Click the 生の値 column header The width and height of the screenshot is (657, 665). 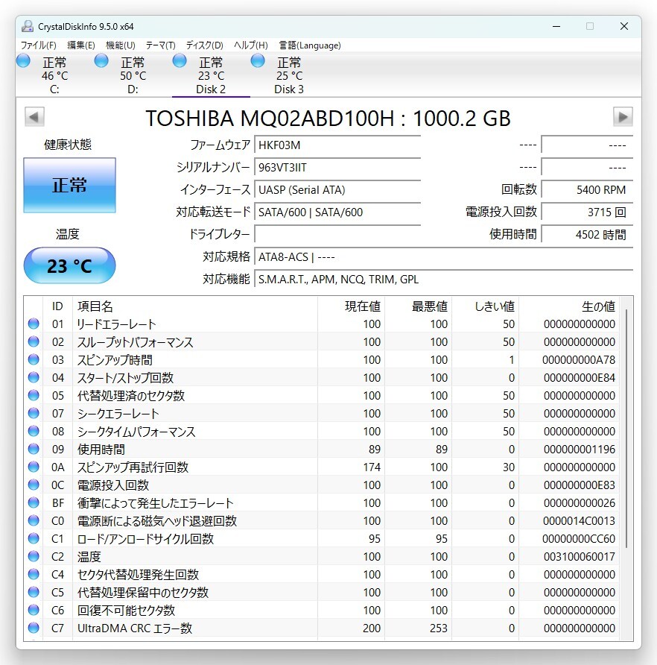[x=569, y=306]
